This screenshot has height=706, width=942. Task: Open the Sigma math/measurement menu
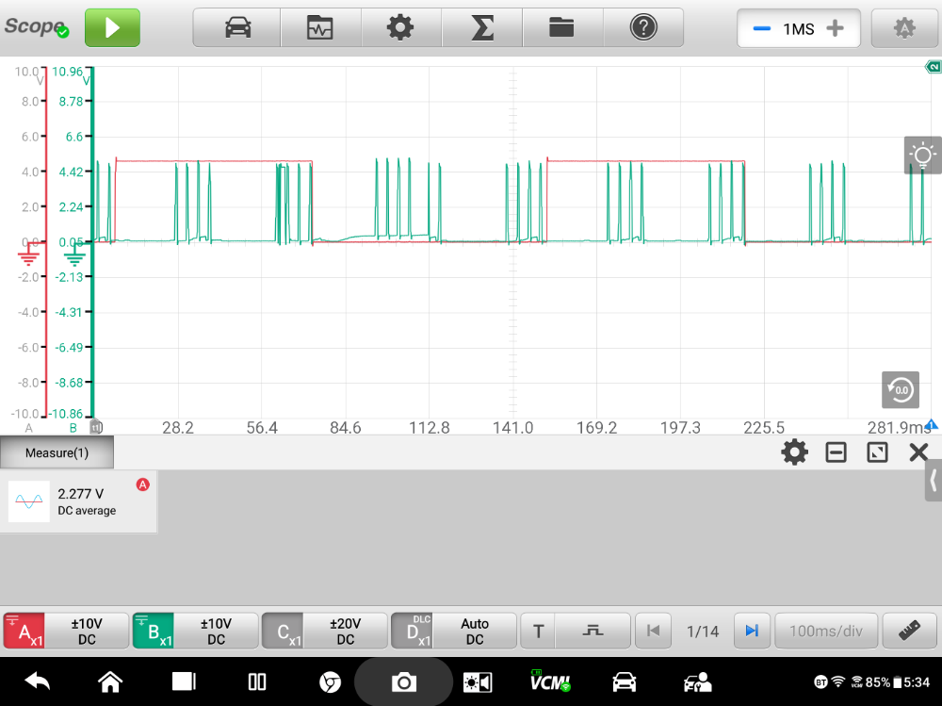point(481,28)
